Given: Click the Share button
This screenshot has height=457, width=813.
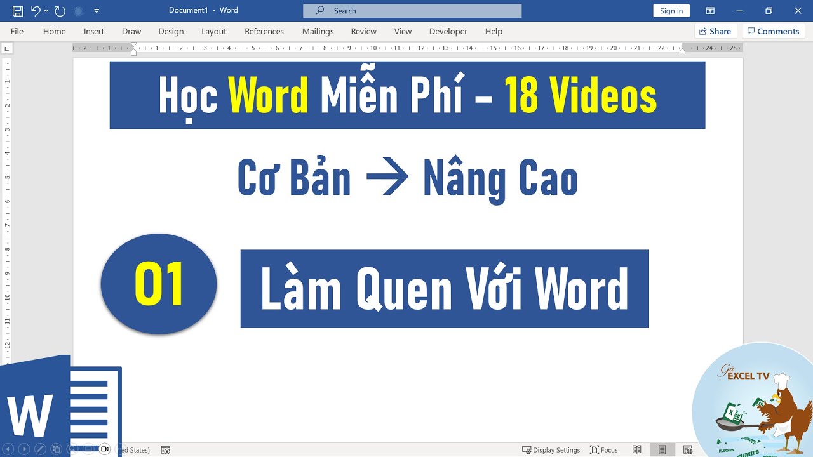Looking at the screenshot, I should pyautogui.click(x=715, y=31).
